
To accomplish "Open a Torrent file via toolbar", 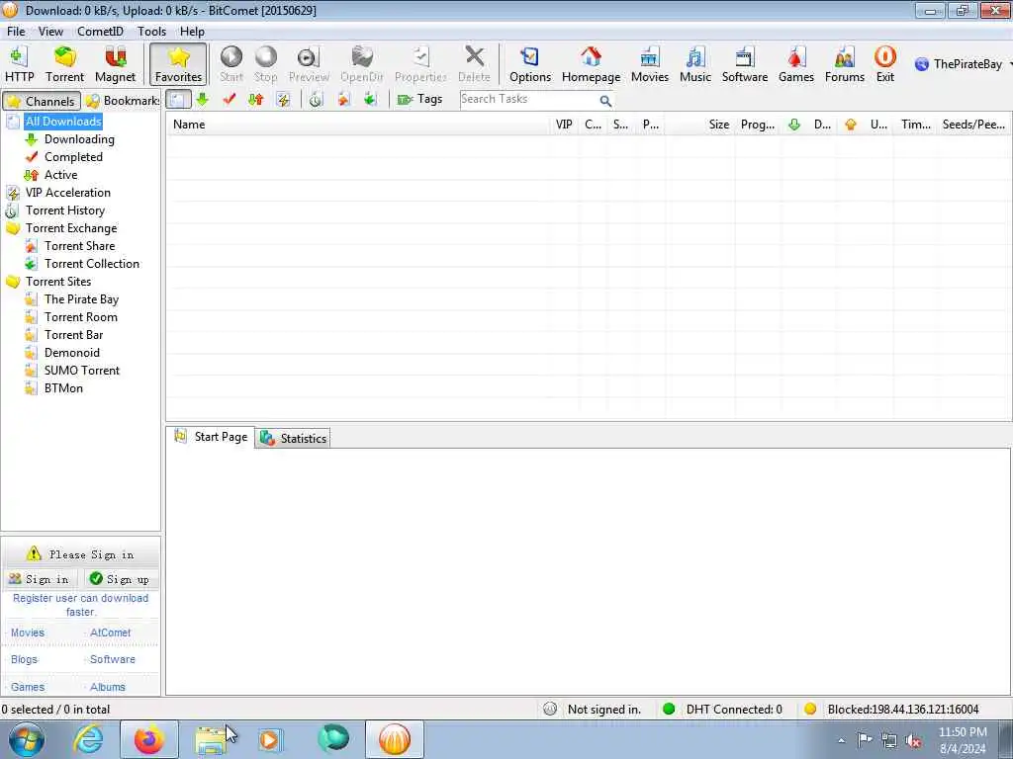I will tap(64, 64).
